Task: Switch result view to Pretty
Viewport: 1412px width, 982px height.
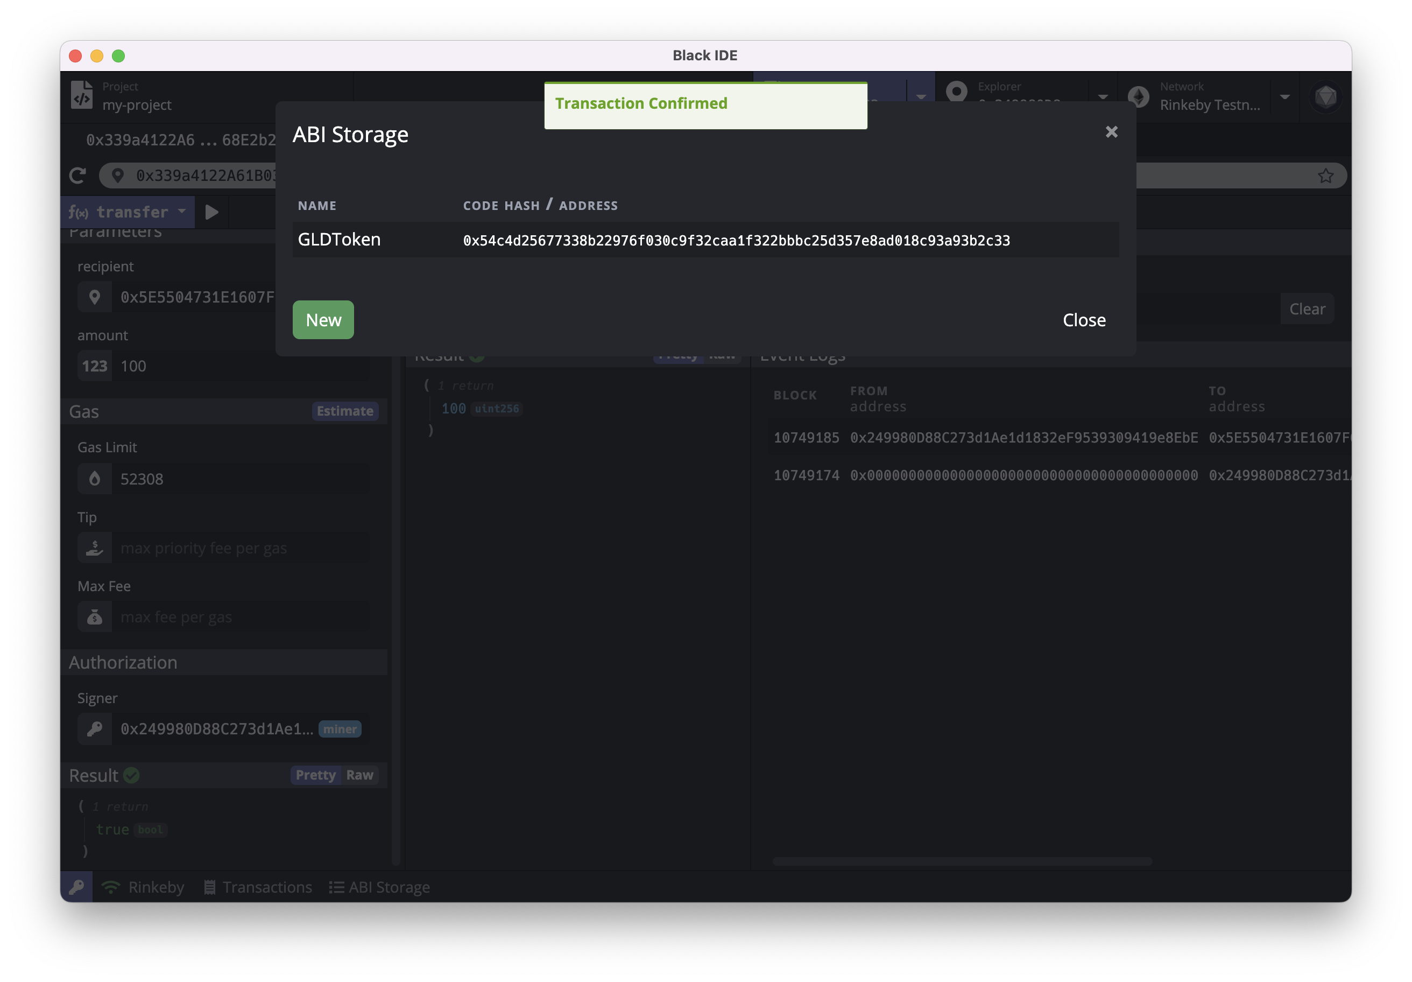Action: pos(315,775)
